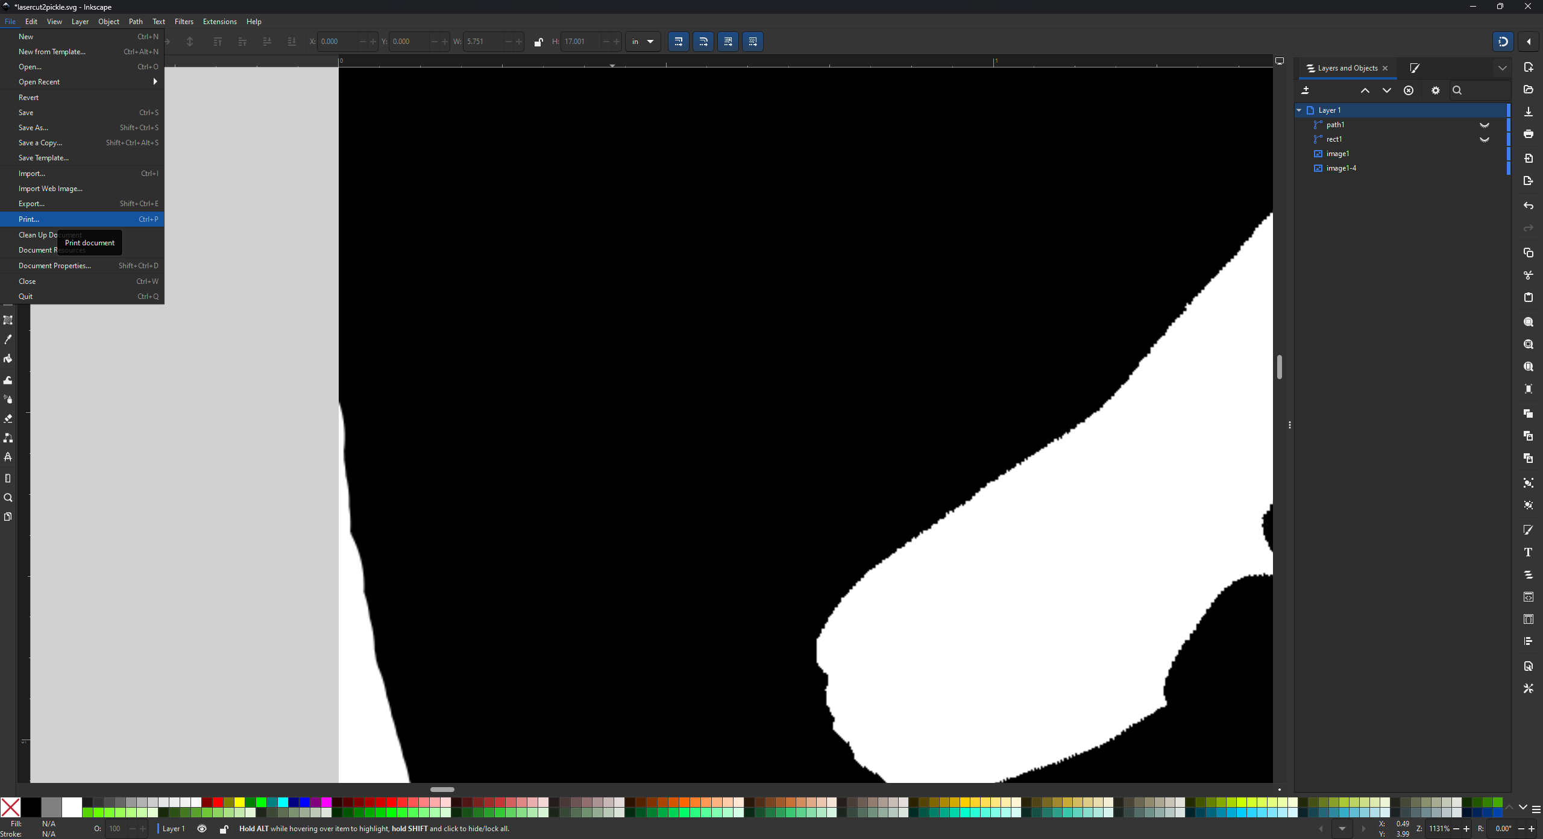The image size is (1543, 839).
Task: Open Layers panel settings gear
Action: pyautogui.click(x=1436, y=90)
